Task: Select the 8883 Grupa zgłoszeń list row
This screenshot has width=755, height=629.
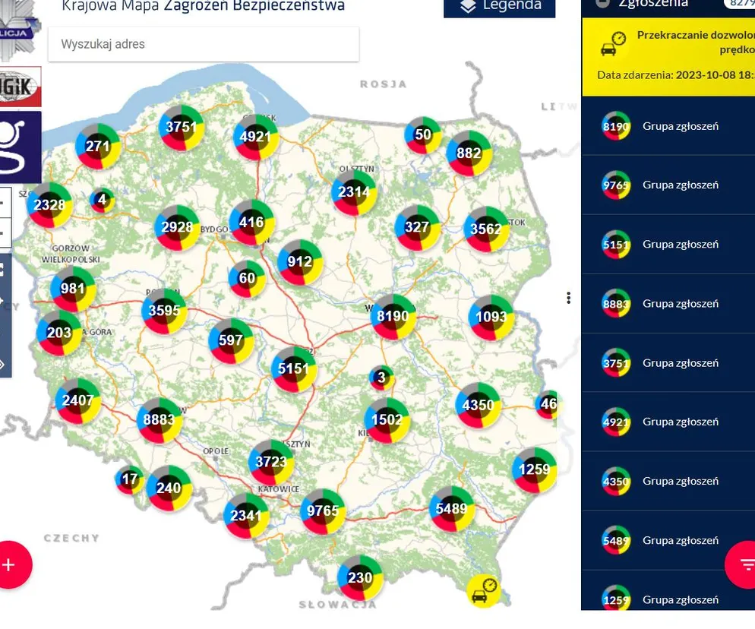Action: pyautogui.click(x=668, y=303)
